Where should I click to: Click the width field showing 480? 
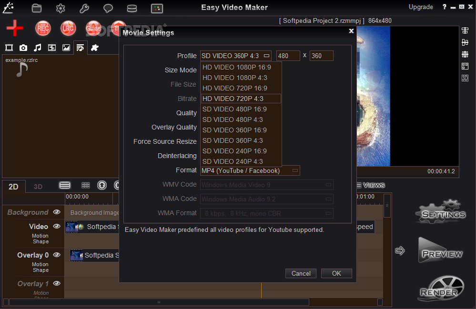click(288, 56)
